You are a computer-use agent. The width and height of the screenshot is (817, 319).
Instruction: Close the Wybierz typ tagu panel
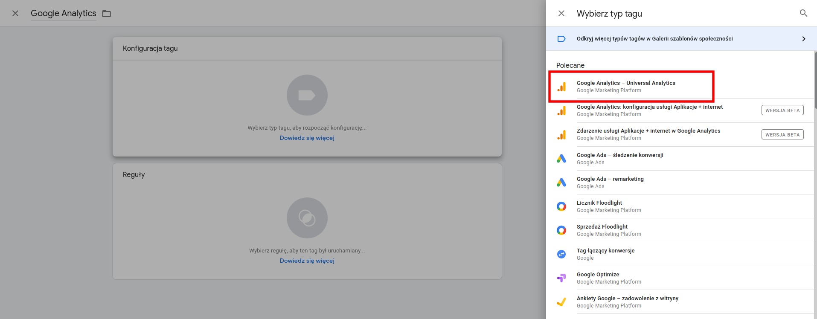click(x=561, y=13)
